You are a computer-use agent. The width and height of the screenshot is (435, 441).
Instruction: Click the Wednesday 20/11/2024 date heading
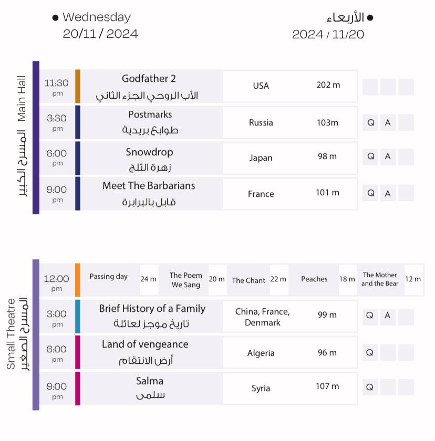[100, 25]
